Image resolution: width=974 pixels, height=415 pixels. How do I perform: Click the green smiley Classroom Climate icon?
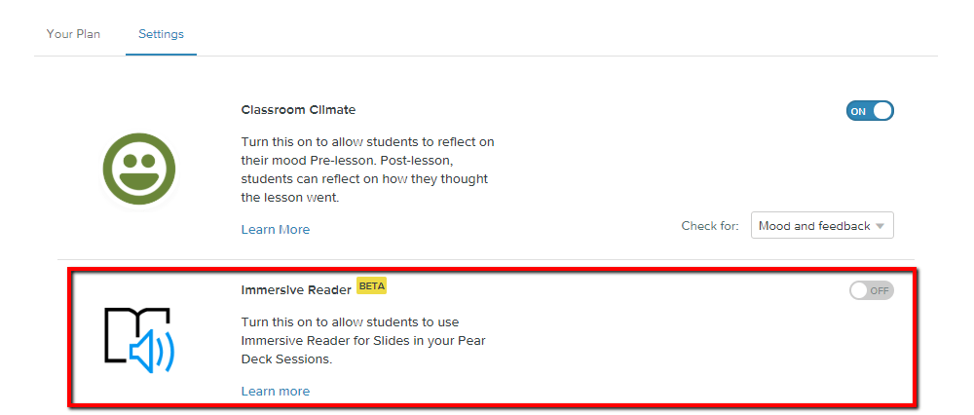138,170
